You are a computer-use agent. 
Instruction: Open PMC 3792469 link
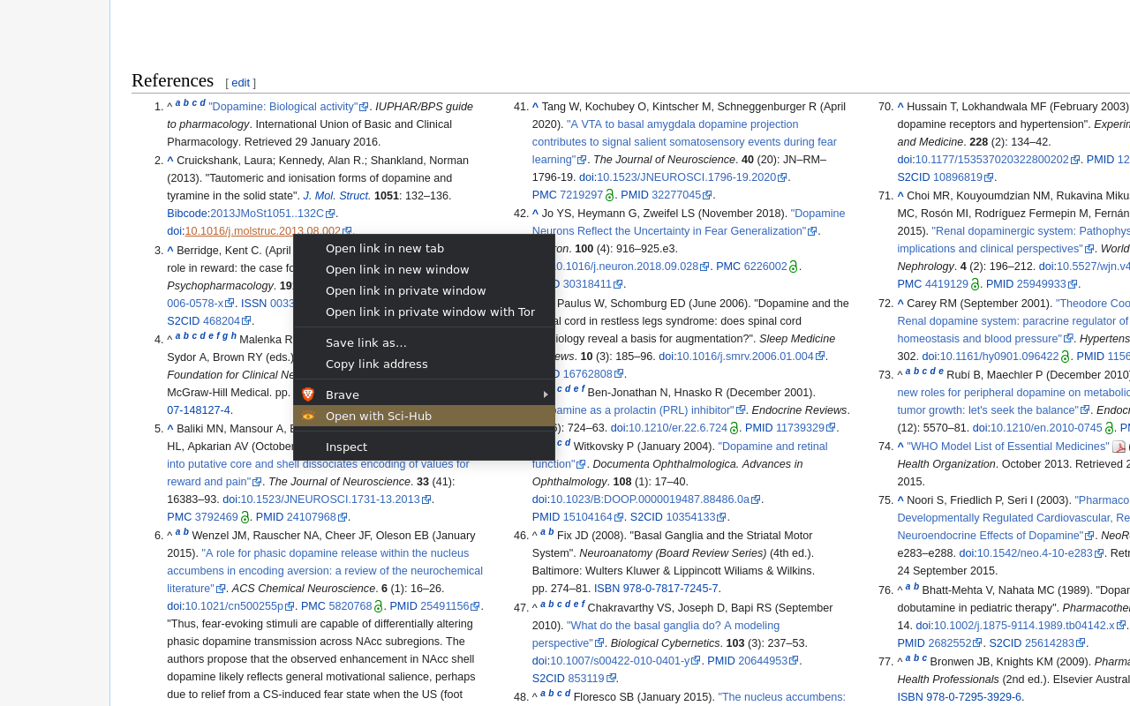pyautogui.click(x=218, y=517)
